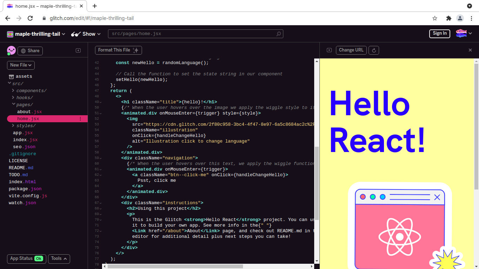Click Format This File button
Viewport: 479px width, 269px height.
point(119,50)
